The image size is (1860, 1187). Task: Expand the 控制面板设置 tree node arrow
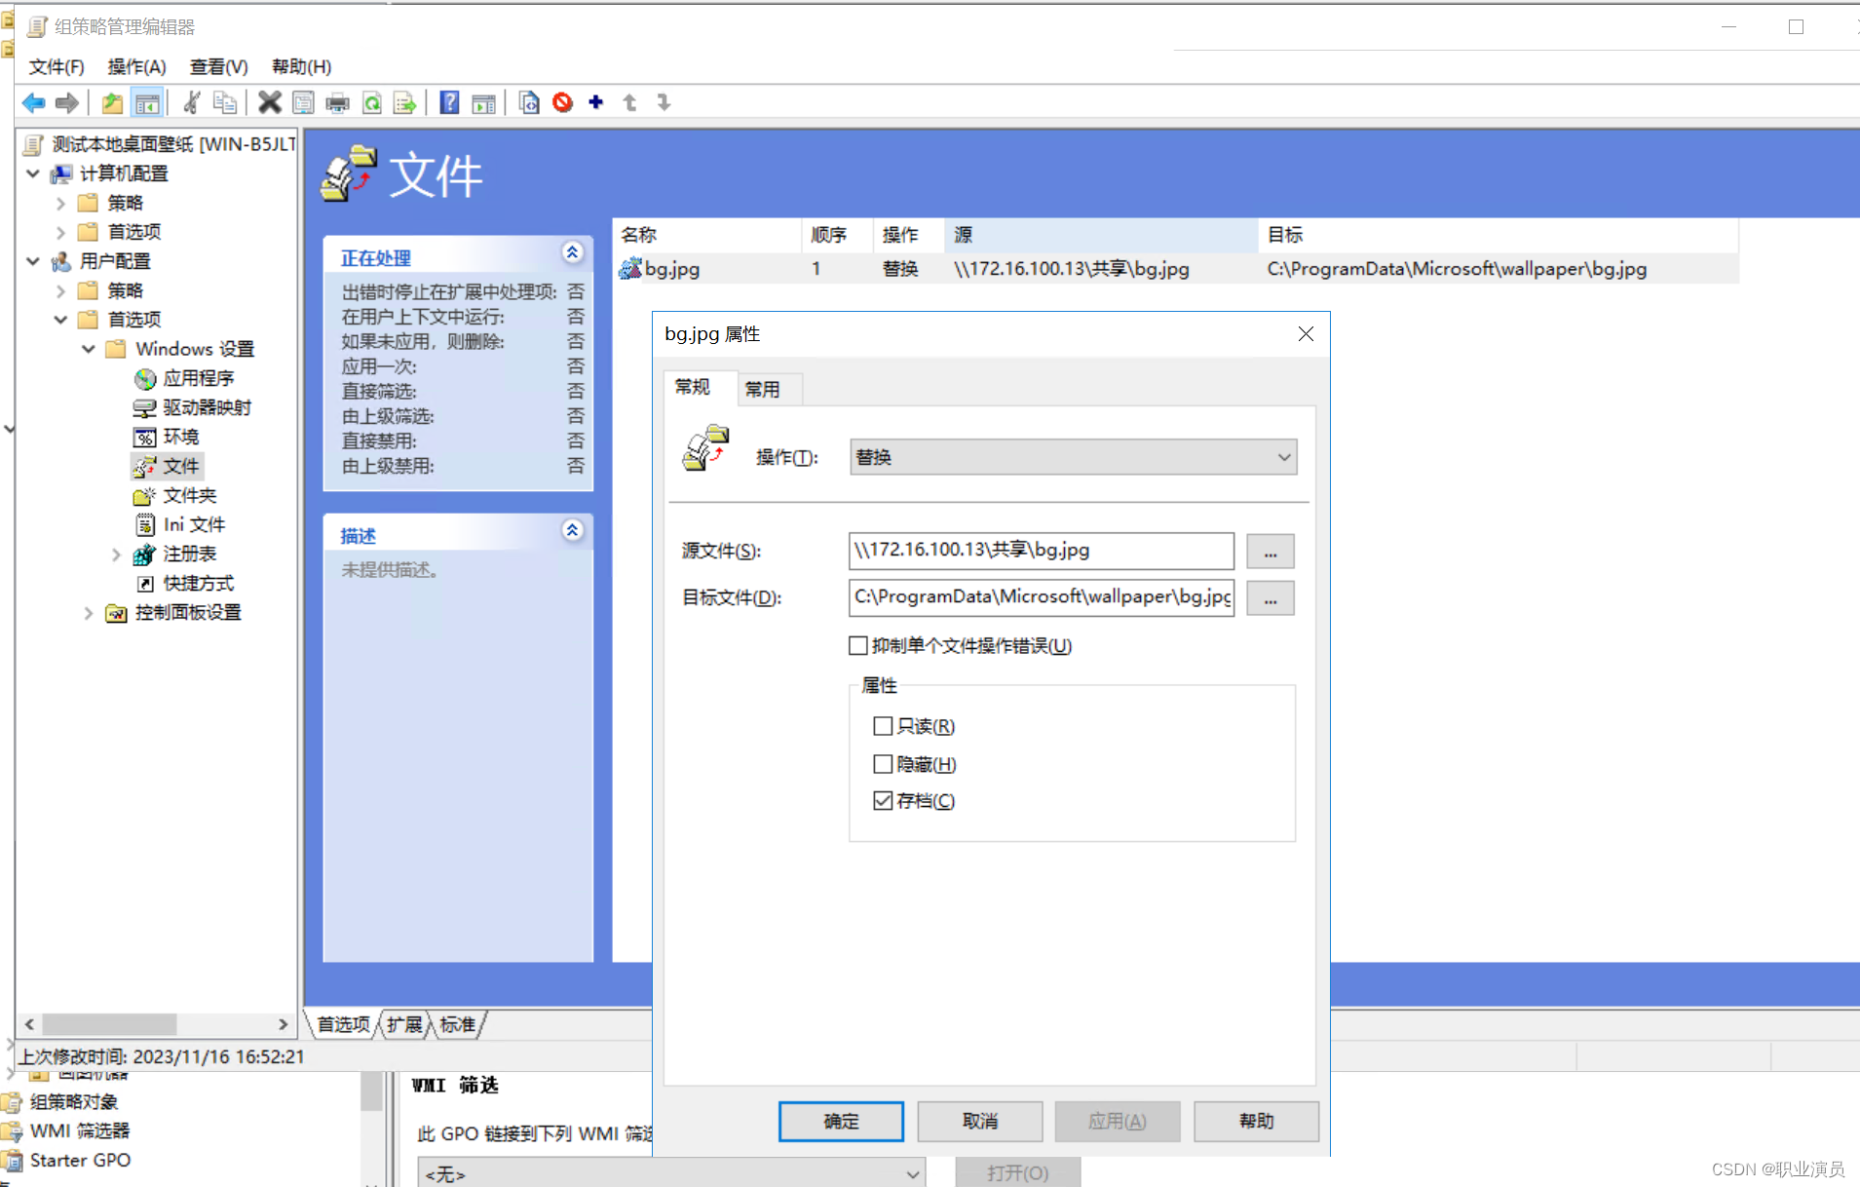(89, 612)
